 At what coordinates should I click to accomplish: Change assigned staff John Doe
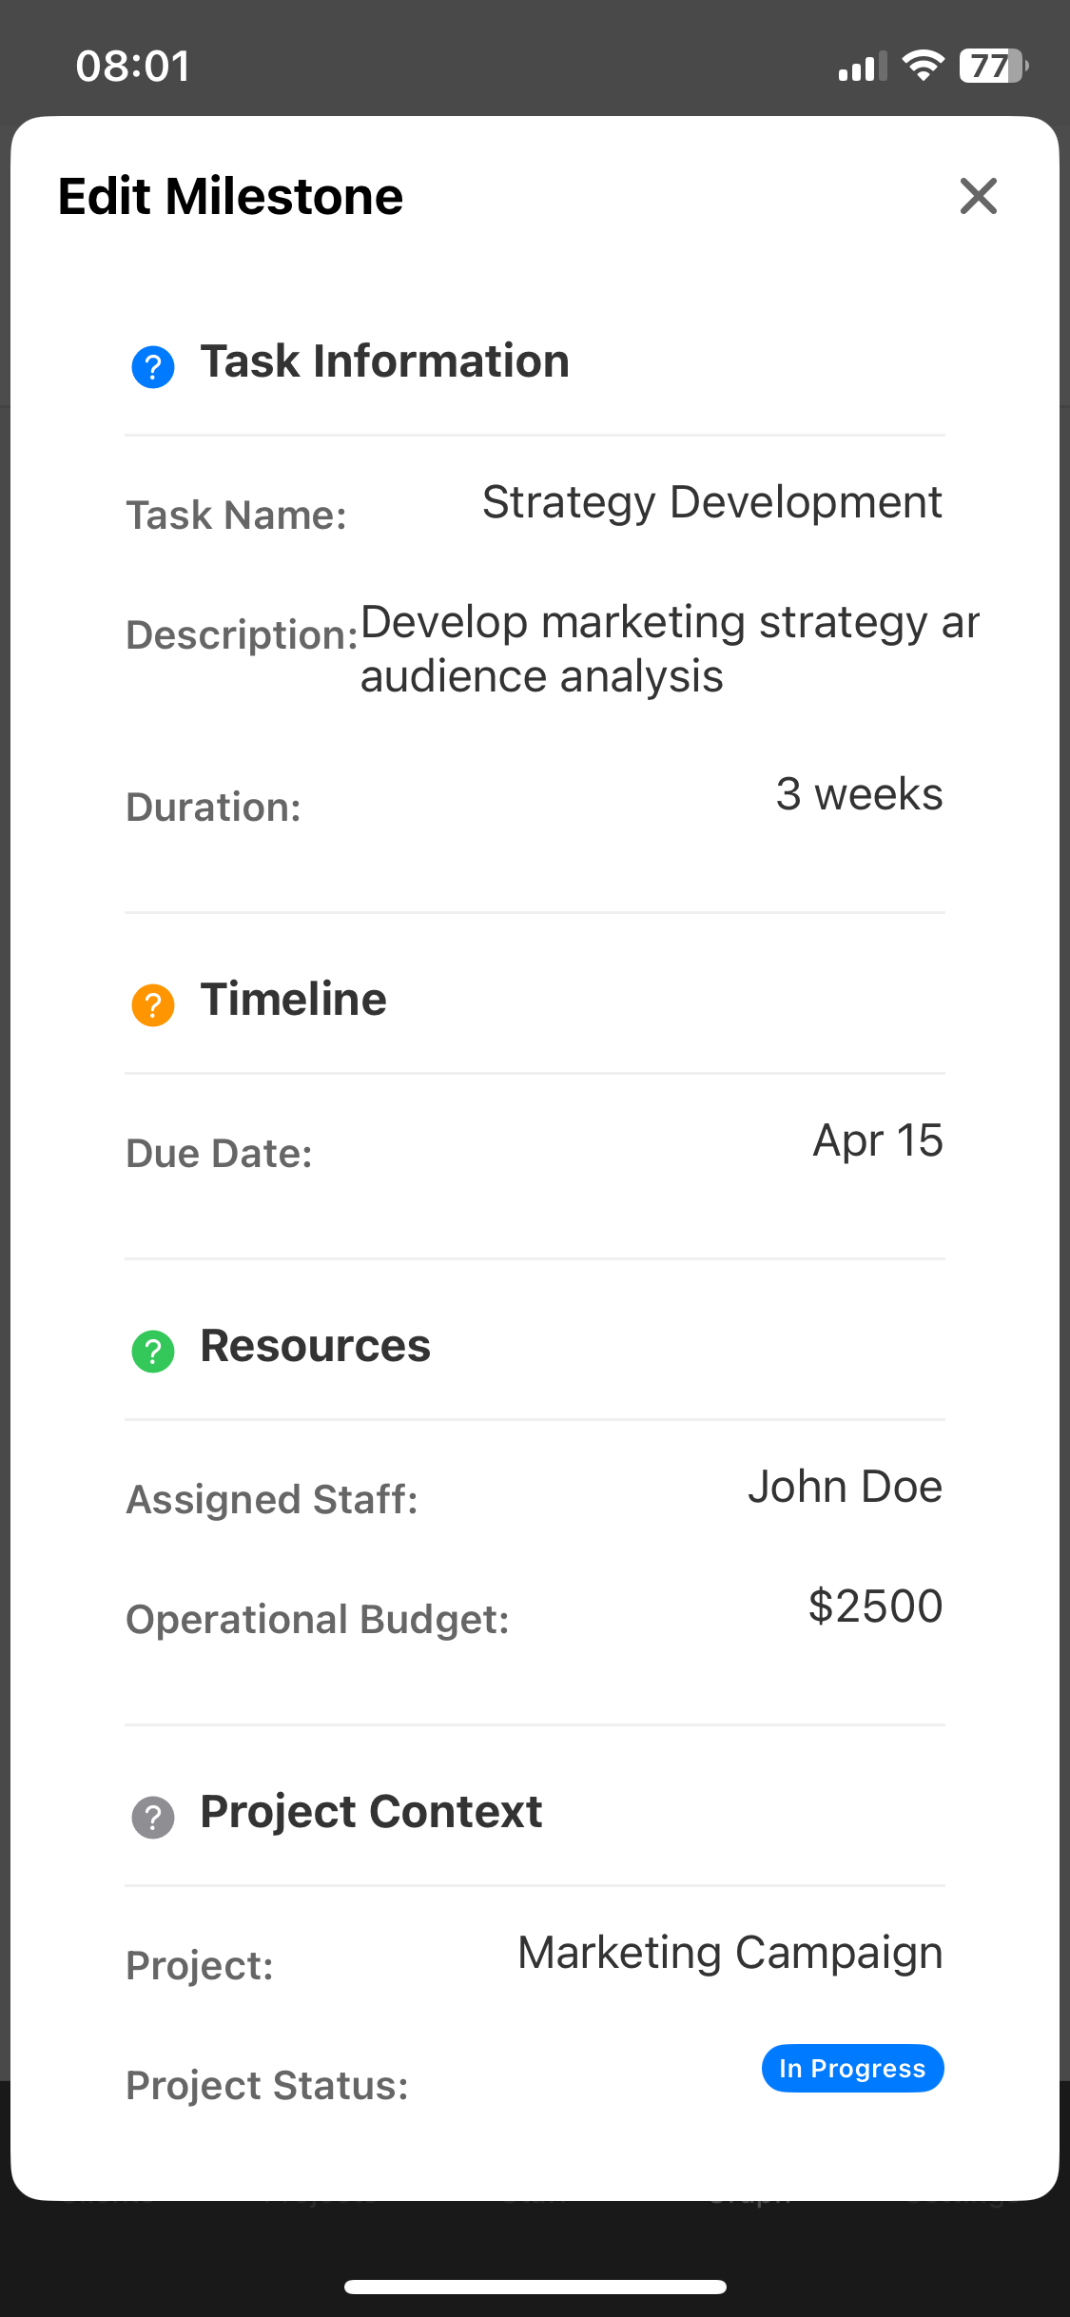coord(845,1487)
